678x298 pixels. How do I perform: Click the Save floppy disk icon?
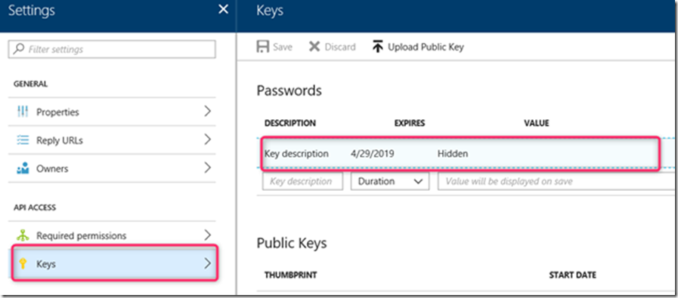coord(262,47)
